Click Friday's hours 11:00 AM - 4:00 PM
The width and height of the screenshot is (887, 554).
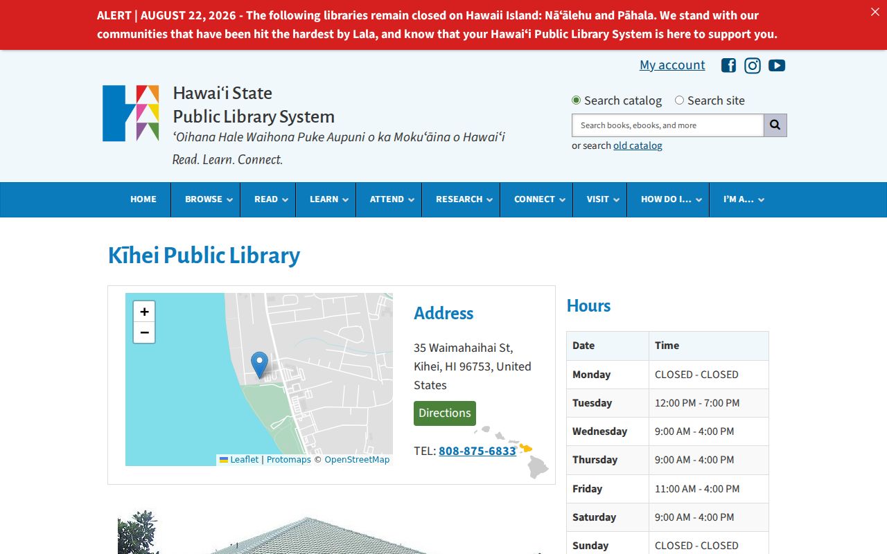coord(697,489)
